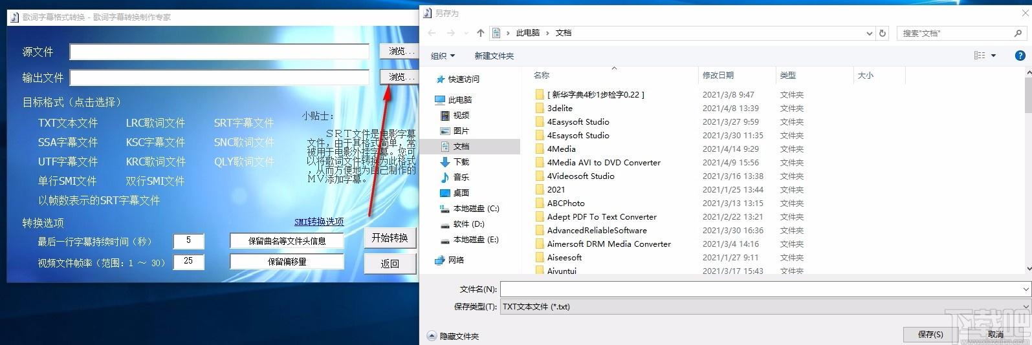Open the 组织 dropdown menu
The width and height of the screenshot is (1032, 345).
[x=443, y=56]
